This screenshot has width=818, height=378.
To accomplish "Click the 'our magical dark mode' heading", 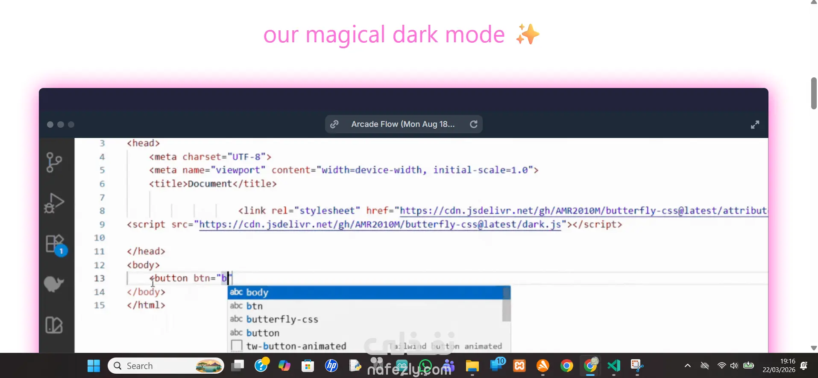I will (402, 34).
